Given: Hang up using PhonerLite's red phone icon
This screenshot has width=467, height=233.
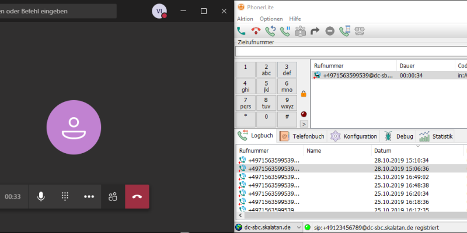Looking at the screenshot, I should pyautogui.click(x=256, y=31).
